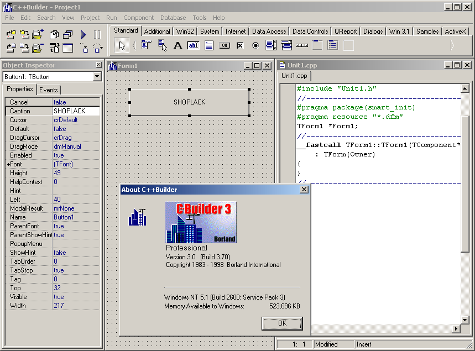Screen dimensions: 475x351
Task: Pick the Memo component icon
Action: 209,45
